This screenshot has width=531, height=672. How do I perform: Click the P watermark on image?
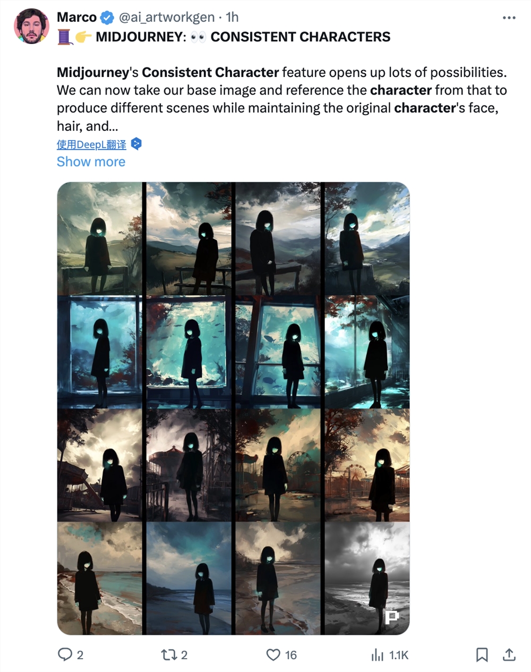coord(391,616)
